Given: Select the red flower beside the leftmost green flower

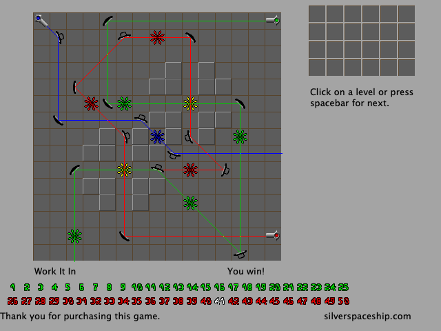Looking at the screenshot, I should (x=92, y=103).
